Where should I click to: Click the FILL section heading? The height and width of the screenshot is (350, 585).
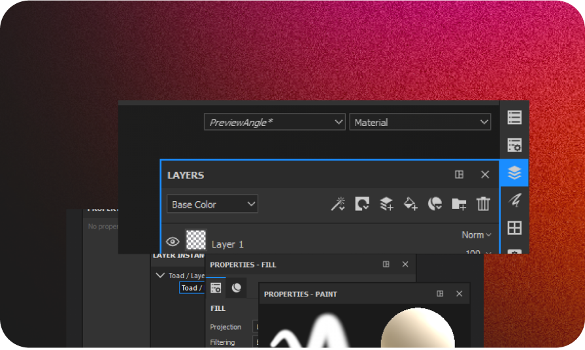218,308
